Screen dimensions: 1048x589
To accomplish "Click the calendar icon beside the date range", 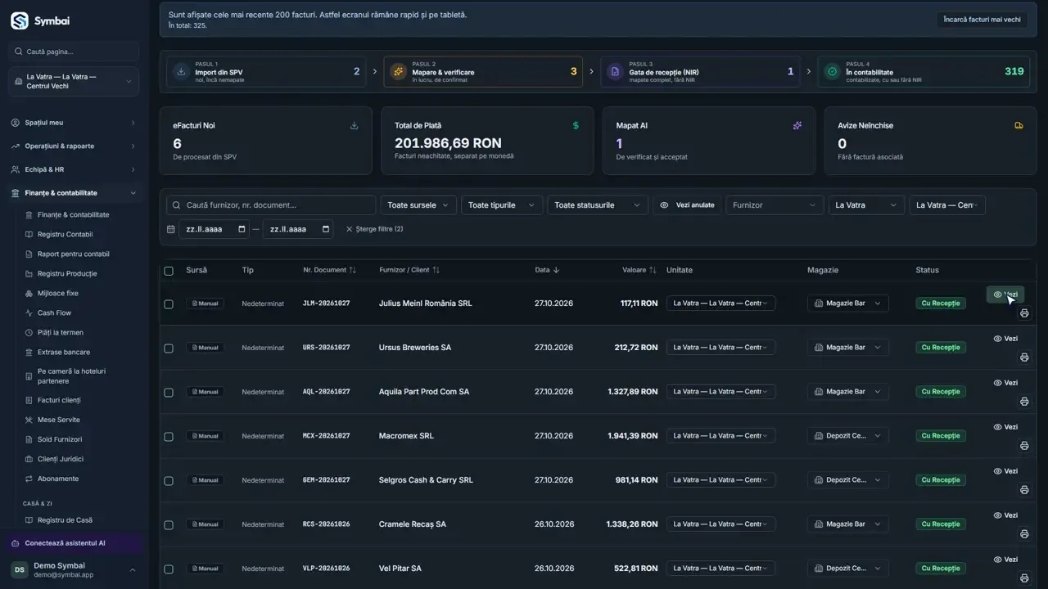I will coord(171,229).
